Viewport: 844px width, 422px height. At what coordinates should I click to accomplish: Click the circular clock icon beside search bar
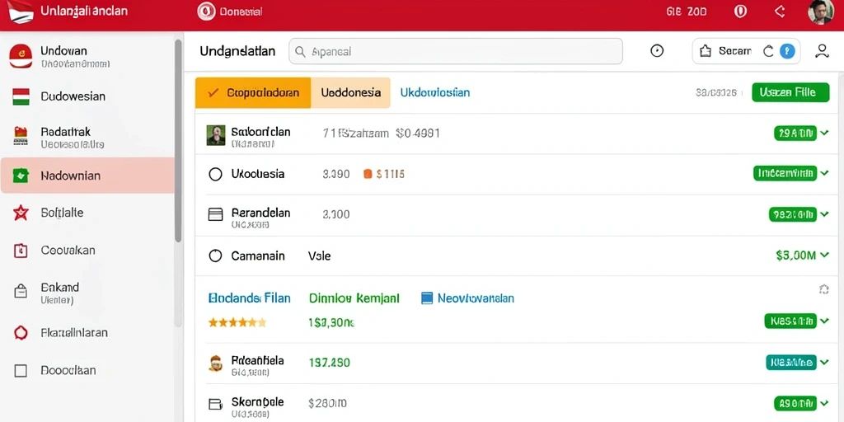click(657, 51)
